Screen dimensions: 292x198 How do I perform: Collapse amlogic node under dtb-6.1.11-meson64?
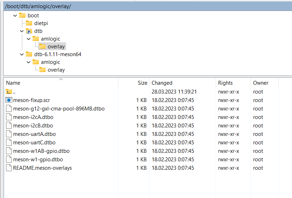(29, 62)
